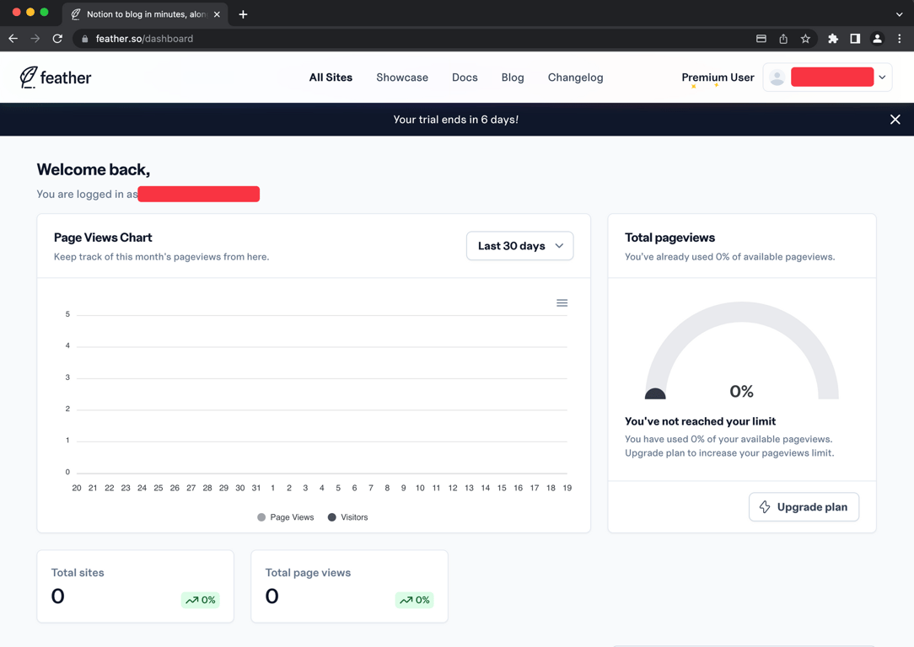Click the address bar URL
914x647 pixels.
144,39
